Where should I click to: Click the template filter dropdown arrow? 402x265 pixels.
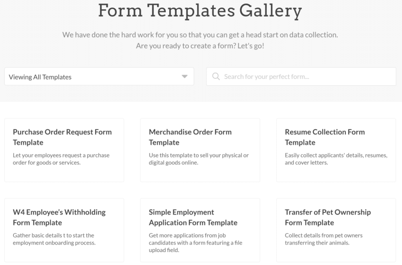(x=185, y=77)
